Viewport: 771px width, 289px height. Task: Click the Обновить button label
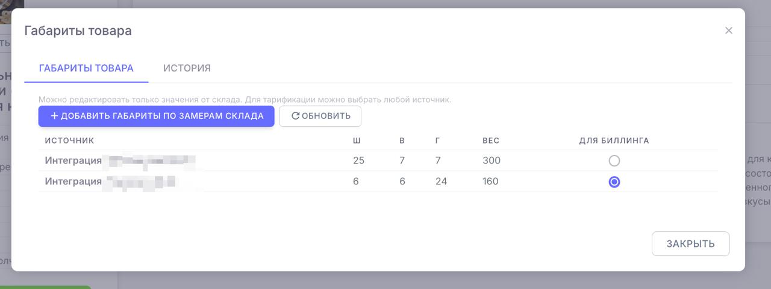click(326, 117)
